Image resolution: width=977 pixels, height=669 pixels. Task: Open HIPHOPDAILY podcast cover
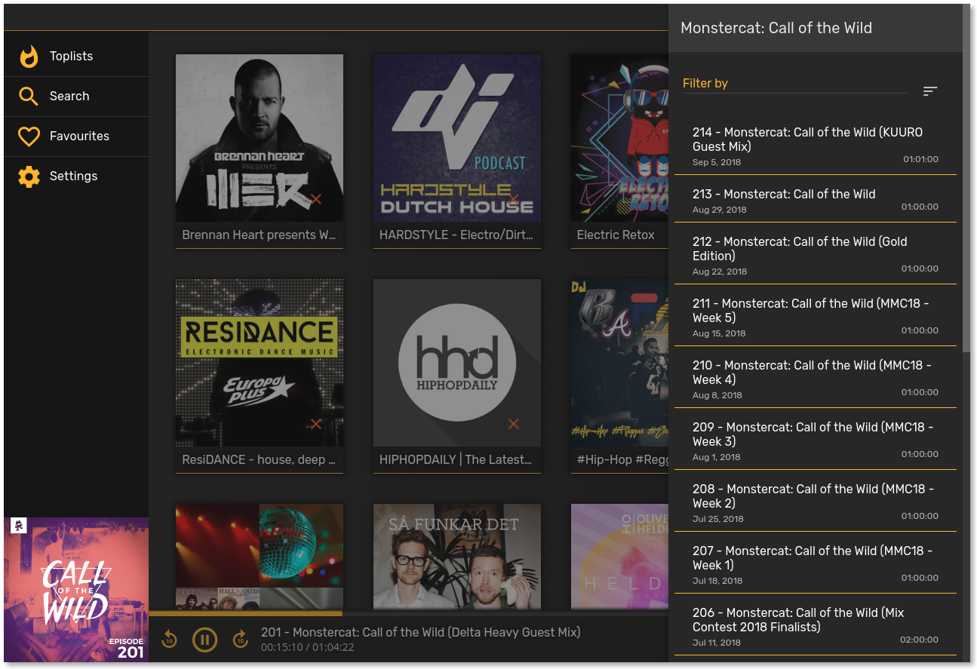[x=457, y=363]
